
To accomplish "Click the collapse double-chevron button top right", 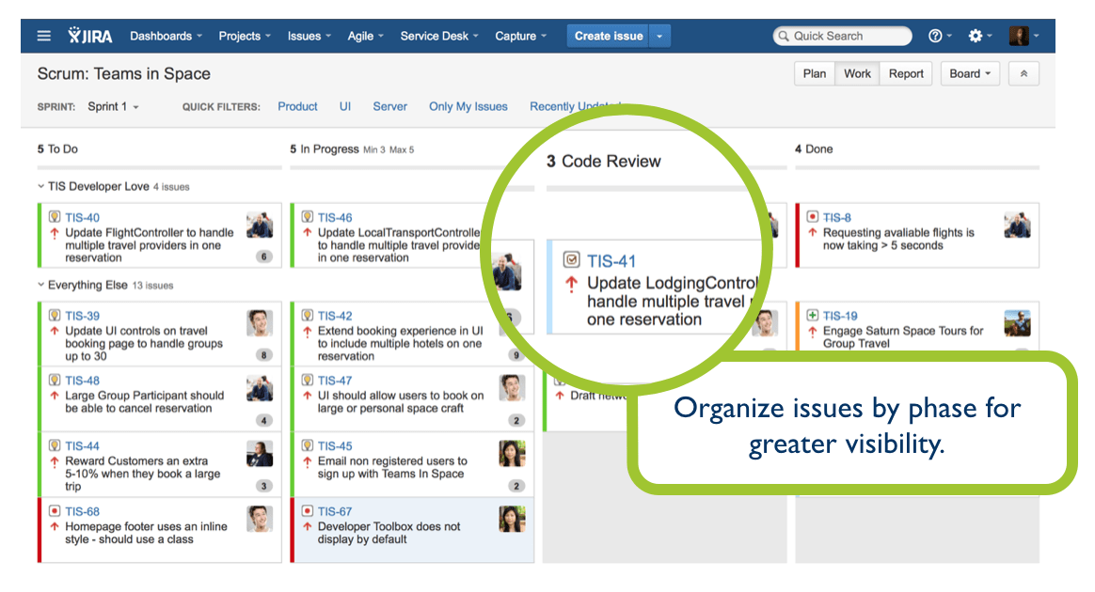I will (1024, 73).
